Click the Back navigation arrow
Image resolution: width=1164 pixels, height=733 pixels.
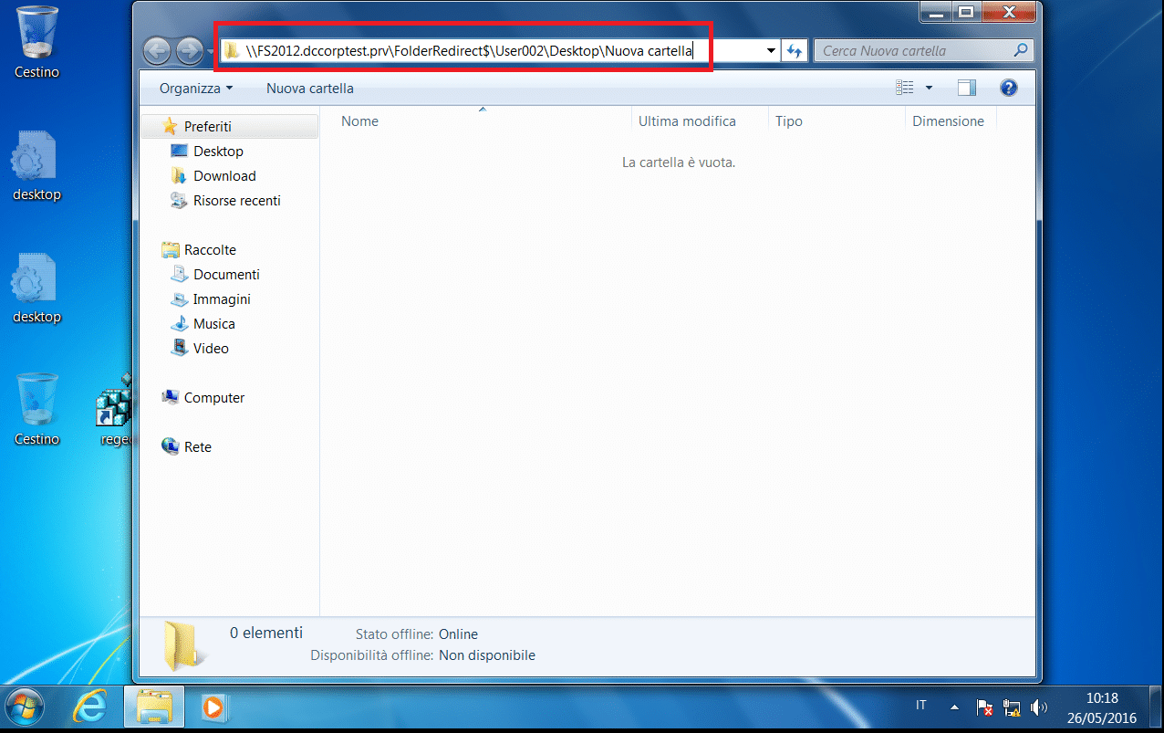(x=157, y=50)
